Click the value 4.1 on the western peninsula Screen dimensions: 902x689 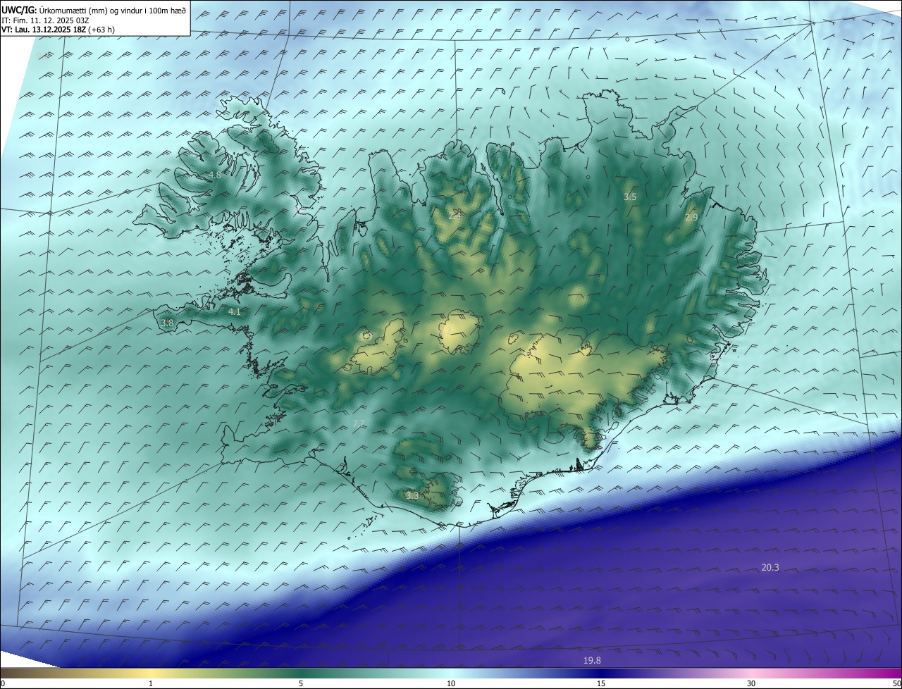tap(235, 311)
